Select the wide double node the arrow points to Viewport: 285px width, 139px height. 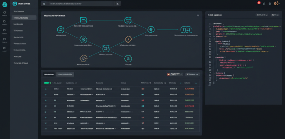point(186,30)
